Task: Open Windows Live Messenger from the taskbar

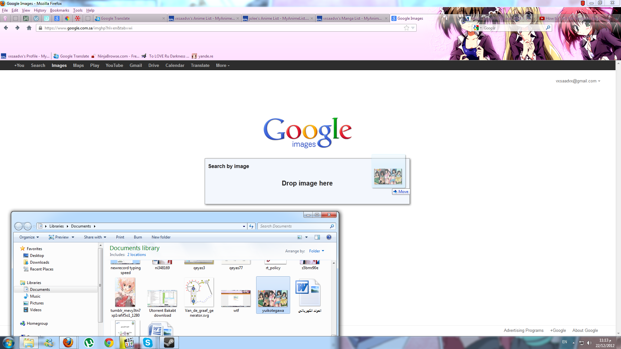Action: click(49, 343)
